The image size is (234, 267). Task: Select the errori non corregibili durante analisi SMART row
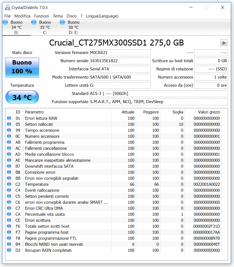[x=114, y=202]
